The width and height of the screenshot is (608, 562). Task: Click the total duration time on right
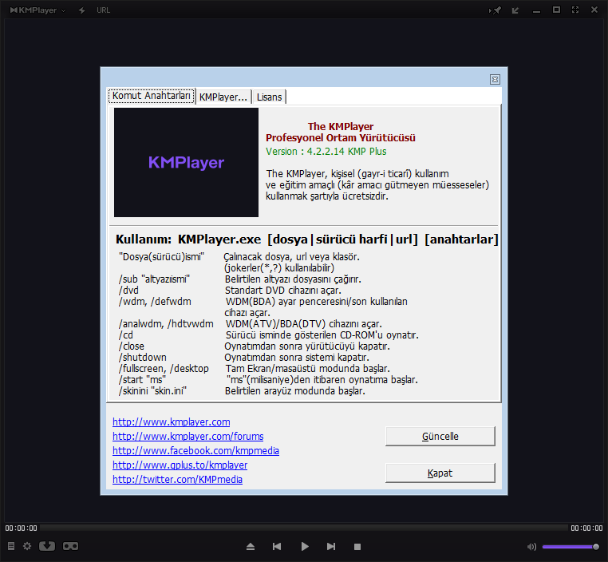coord(586,528)
